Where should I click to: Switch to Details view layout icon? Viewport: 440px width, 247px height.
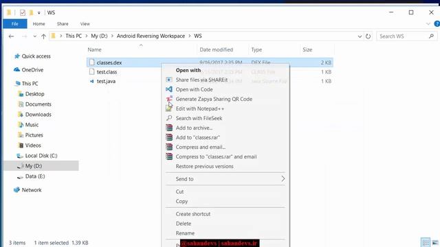pos(426,242)
